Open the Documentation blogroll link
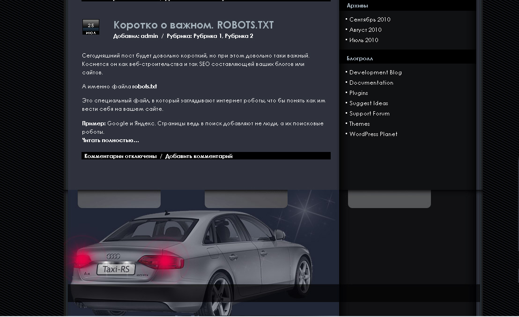519x317 pixels. point(371,83)
